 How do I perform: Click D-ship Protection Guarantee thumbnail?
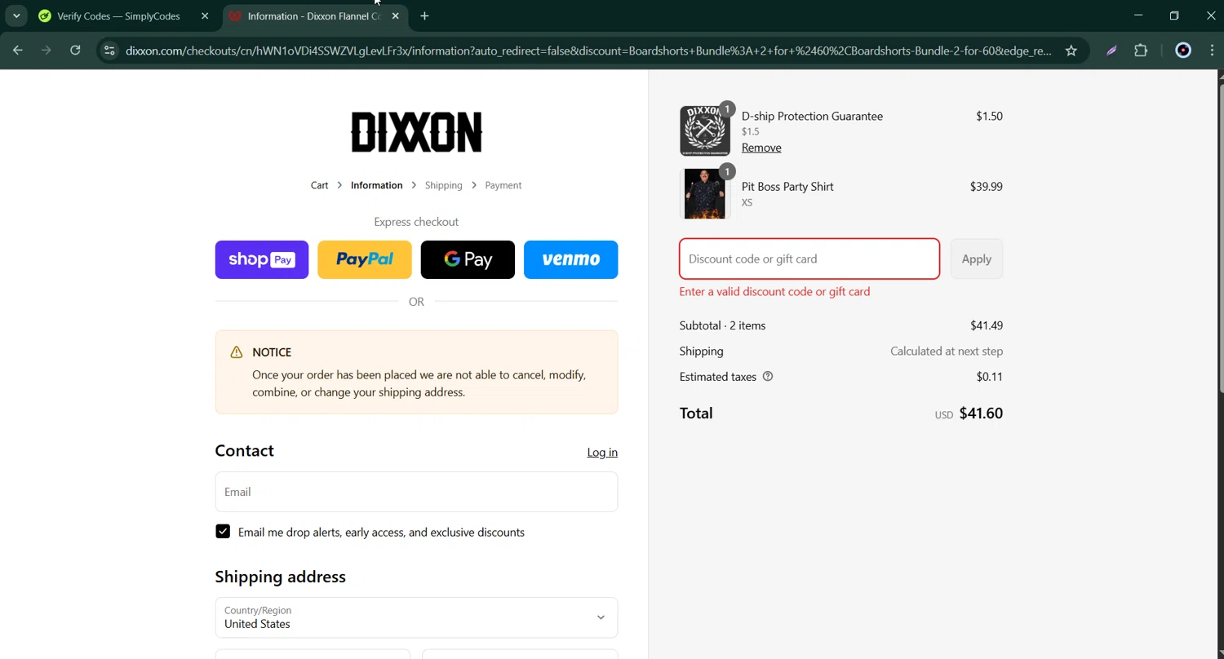click(705, 130)
